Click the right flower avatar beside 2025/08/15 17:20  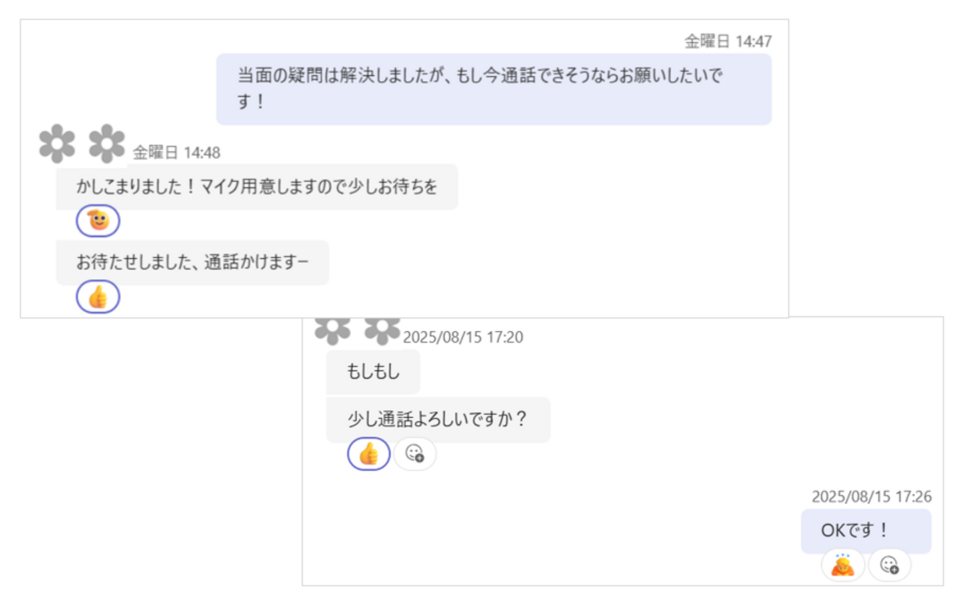pyautogui.click(x=382, y=330)
